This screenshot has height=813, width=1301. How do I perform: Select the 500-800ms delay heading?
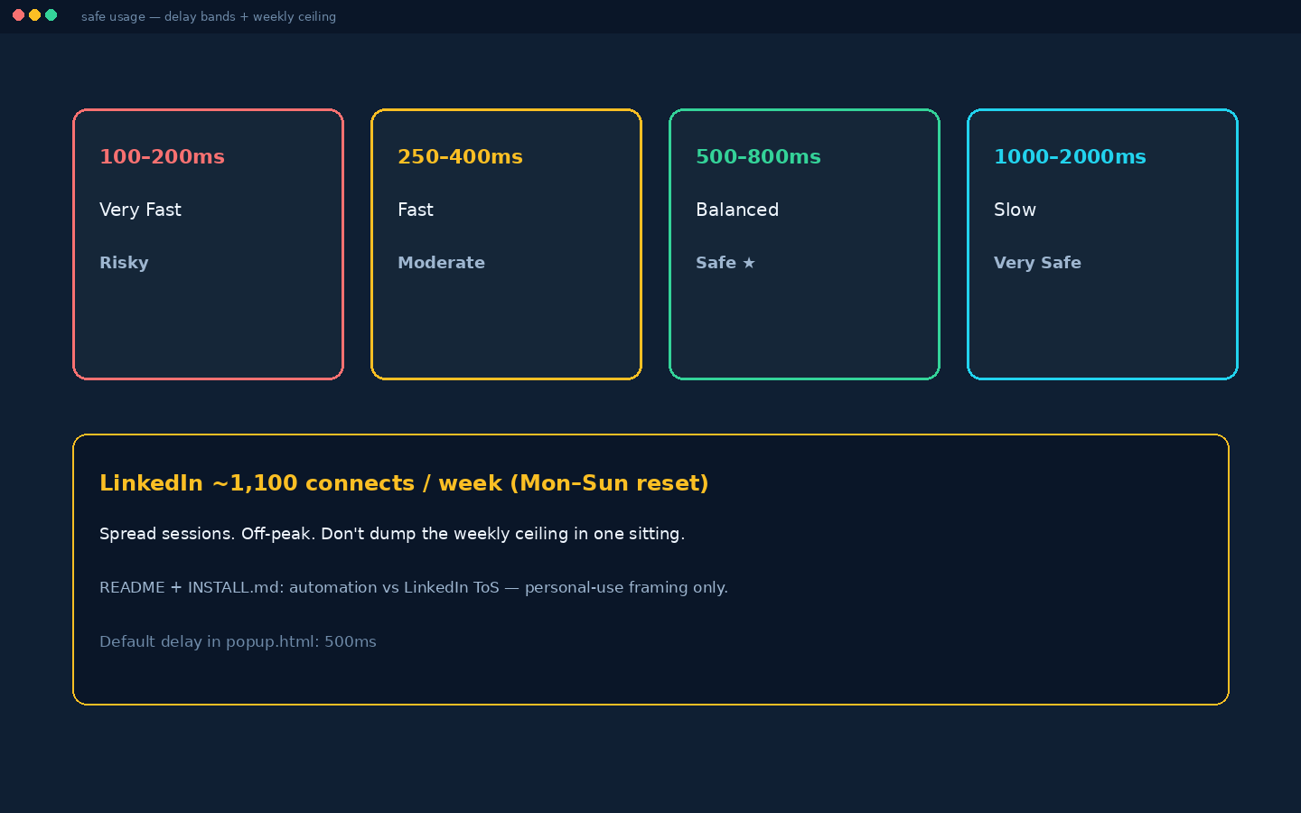coord(758,156)
